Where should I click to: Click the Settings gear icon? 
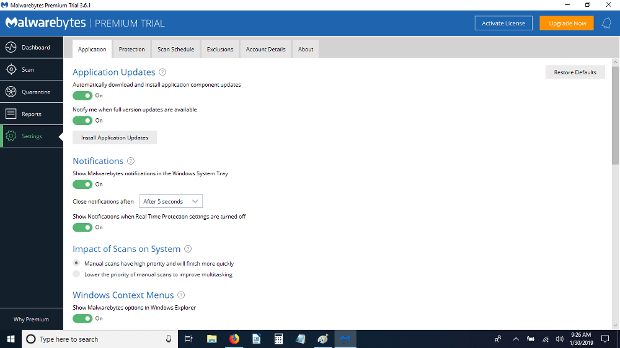point(11,136)
